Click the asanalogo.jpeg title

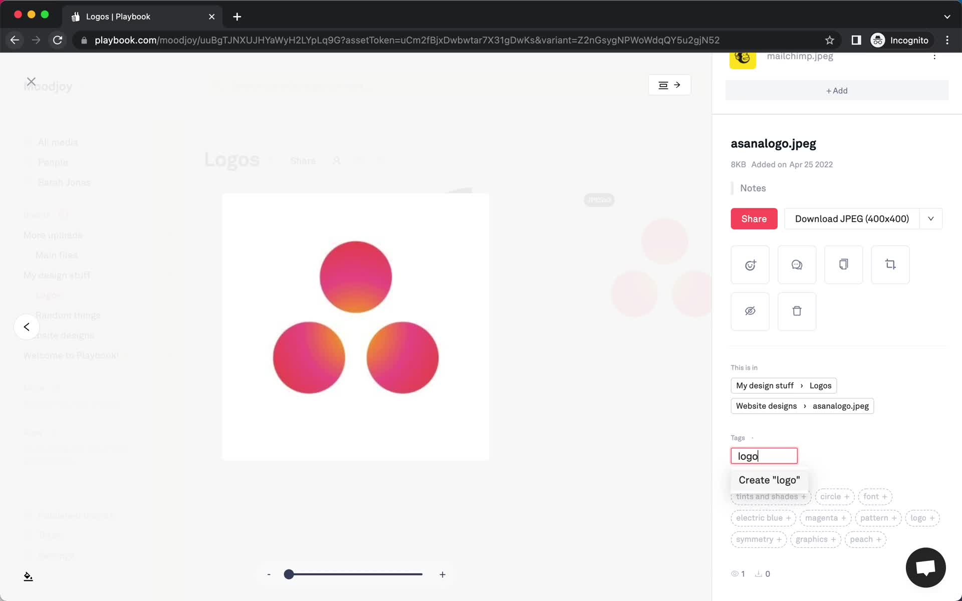tap(773, 144)
